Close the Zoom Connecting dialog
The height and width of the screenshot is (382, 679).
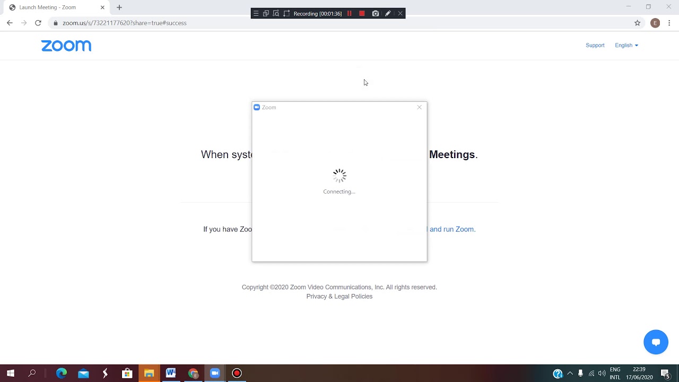[x=420, y=107]
